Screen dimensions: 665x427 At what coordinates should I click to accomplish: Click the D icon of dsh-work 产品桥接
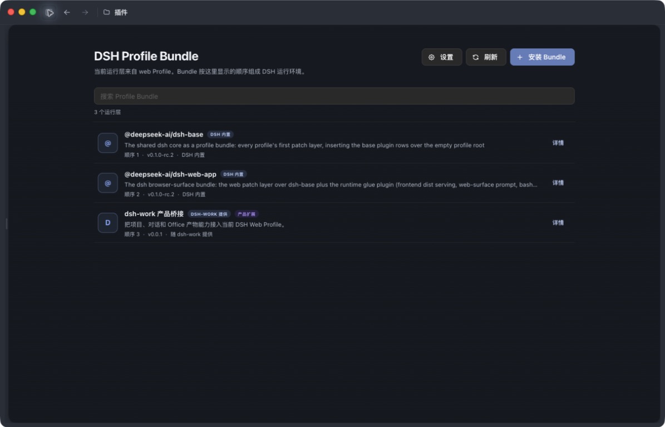pyautogui.click(x=108, y=223)
